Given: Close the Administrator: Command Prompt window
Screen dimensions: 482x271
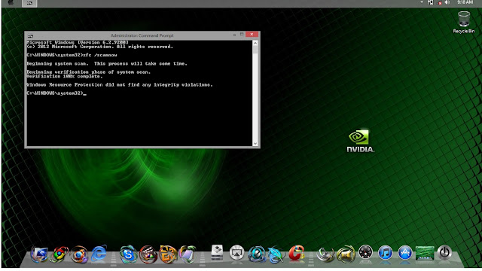Looking at the screenshot, I should tap(252, 35).
